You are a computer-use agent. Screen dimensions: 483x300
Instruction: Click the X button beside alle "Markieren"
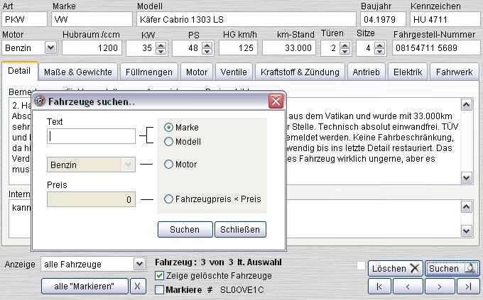point(138,286)
